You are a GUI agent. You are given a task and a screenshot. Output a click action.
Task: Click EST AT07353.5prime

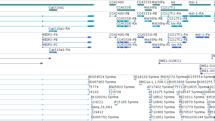click(x=162, y=107)
